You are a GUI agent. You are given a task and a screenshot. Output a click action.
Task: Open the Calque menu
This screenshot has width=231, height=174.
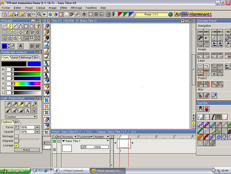coord(40,8)
